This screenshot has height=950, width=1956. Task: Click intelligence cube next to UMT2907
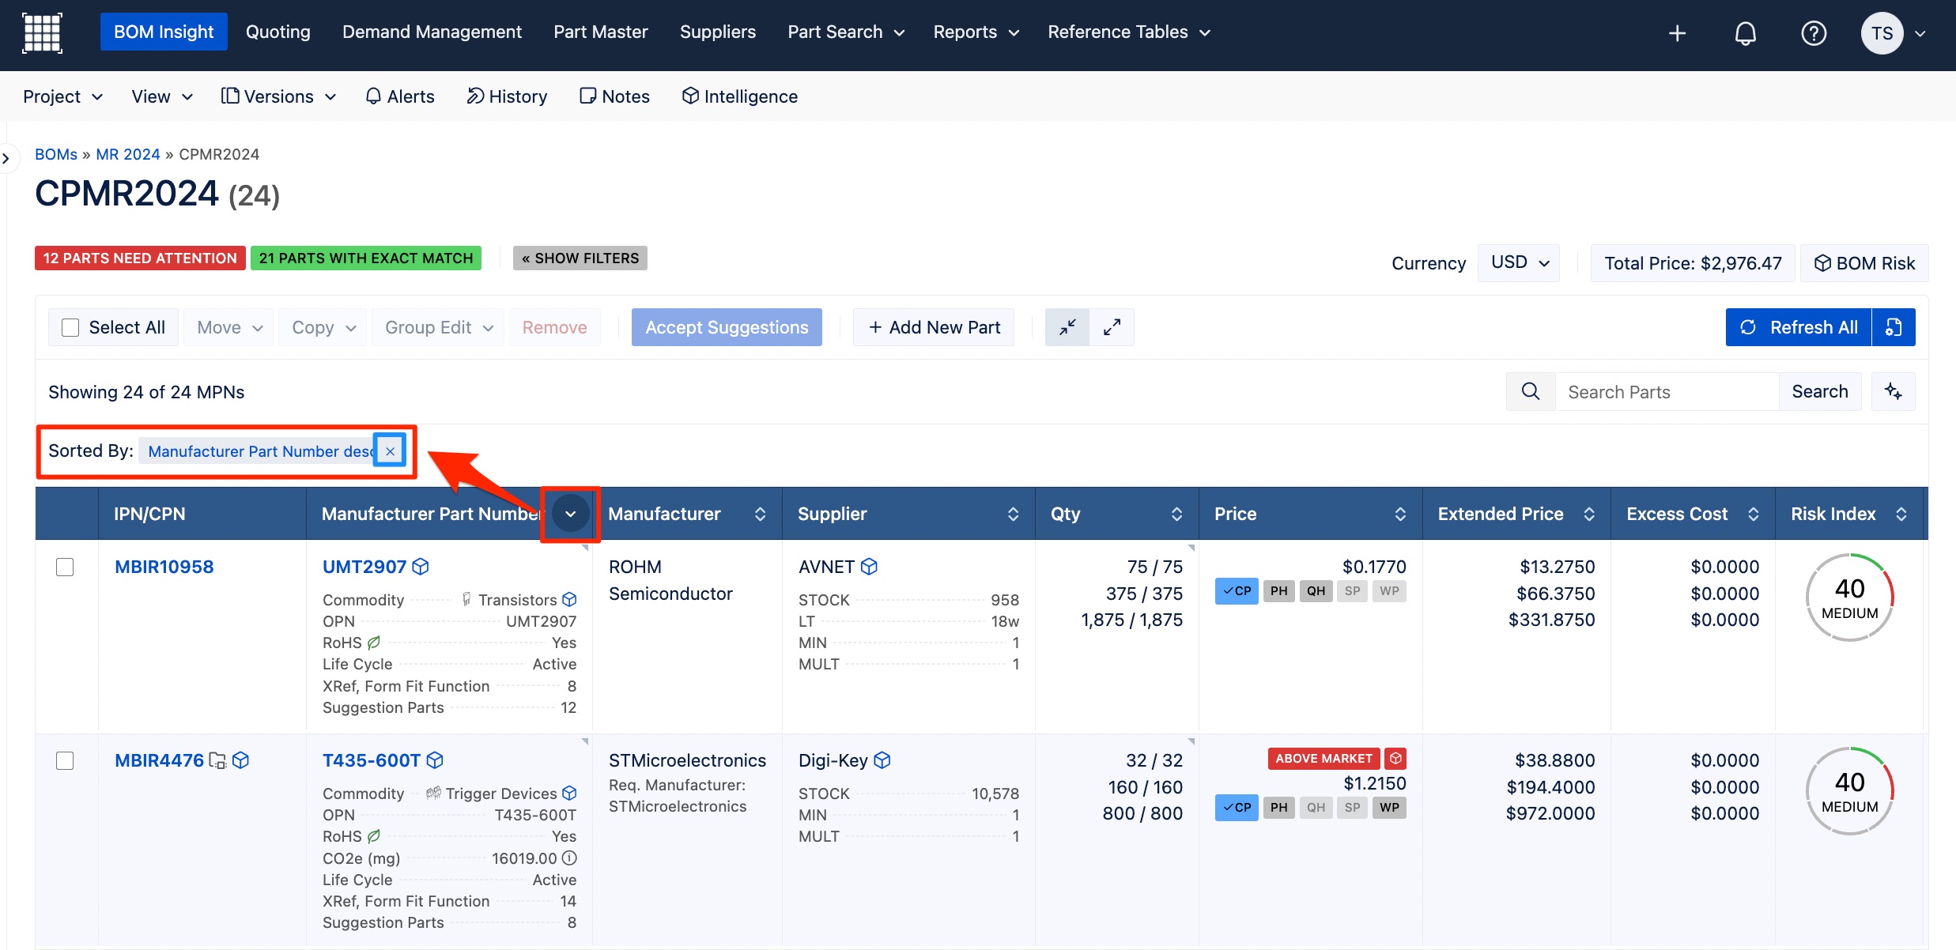tap(421, 567)
